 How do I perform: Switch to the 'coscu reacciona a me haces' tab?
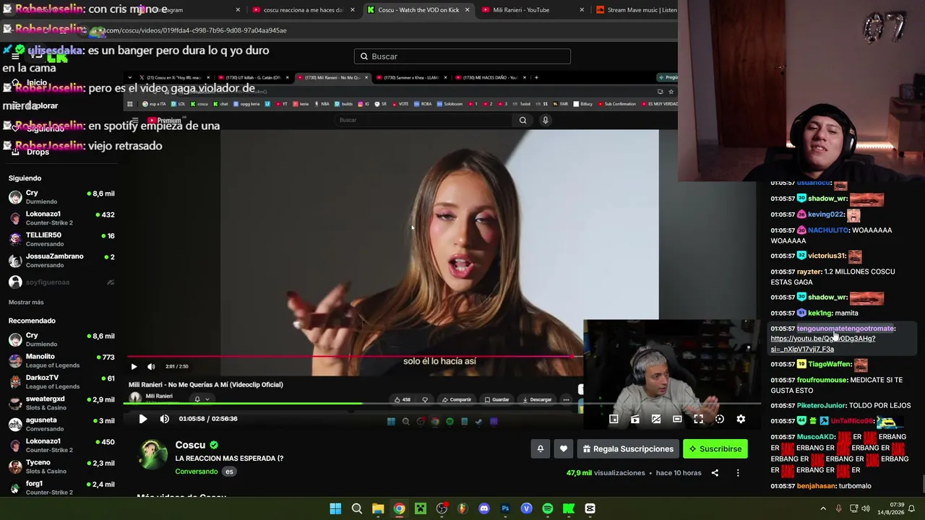[x=302, y=10]
